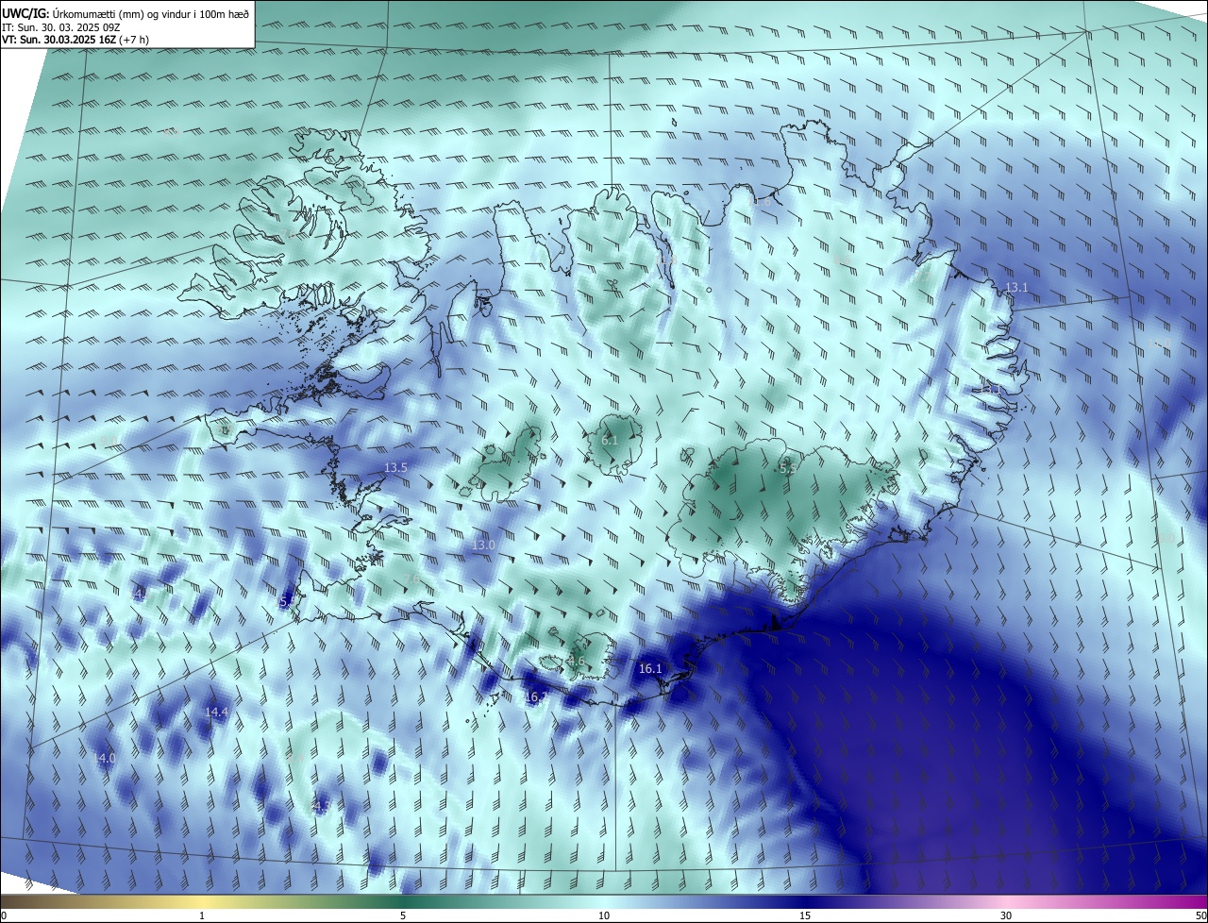Click the title text 'Úrkomumætti (mm) og vindur í 100m hæð'
Viewport: 1208px width, 923px height.
click(151, 13)
